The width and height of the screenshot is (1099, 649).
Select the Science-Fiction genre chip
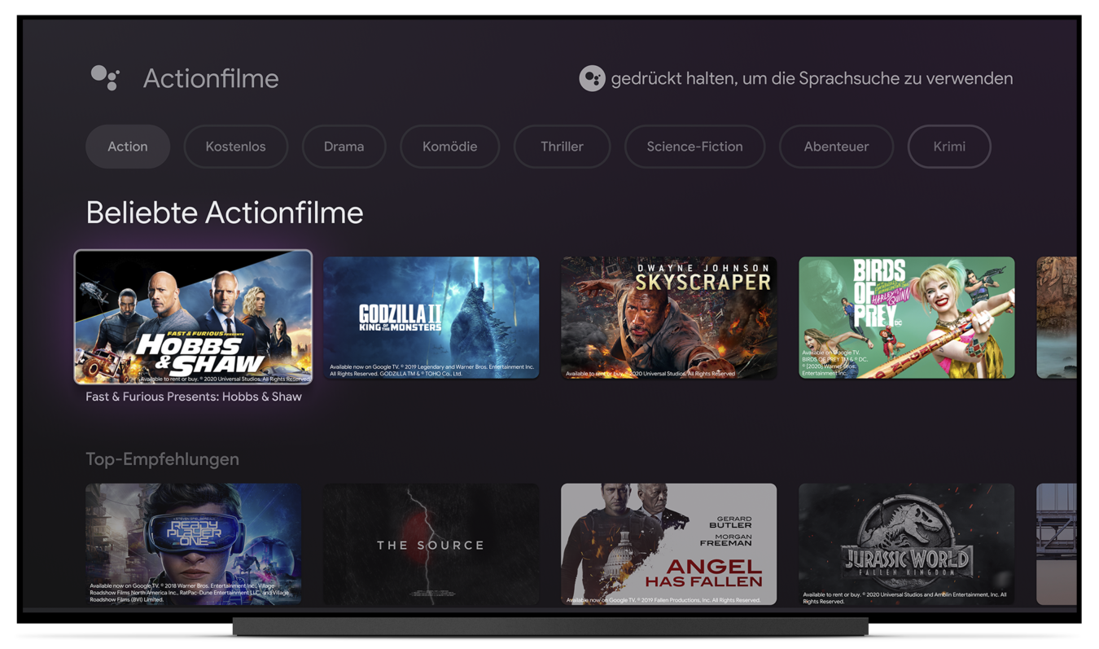pyautogui.click(x=694, y=147)
